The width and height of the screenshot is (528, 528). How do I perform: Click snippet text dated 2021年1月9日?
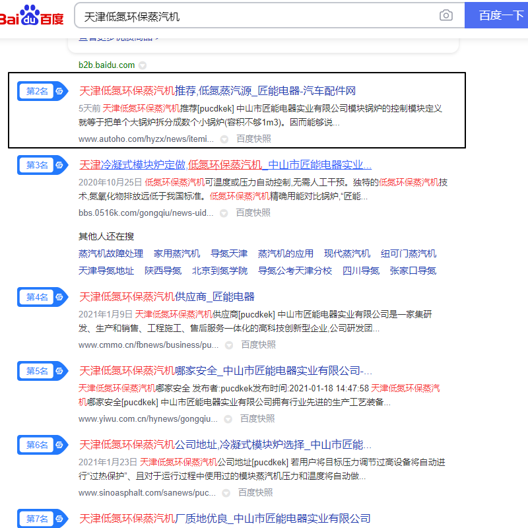(x=255, y=321)
